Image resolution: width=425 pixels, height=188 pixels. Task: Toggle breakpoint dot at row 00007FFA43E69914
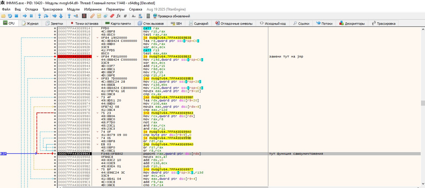(x=55, y=29)
